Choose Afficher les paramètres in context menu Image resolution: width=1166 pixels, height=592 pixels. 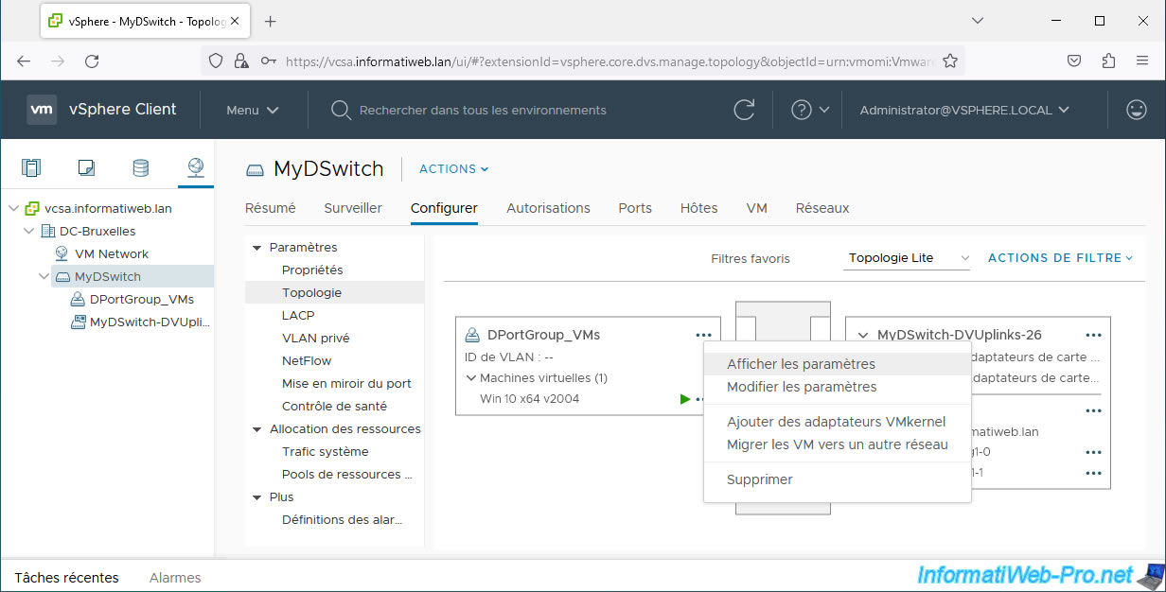click(801, 364)
